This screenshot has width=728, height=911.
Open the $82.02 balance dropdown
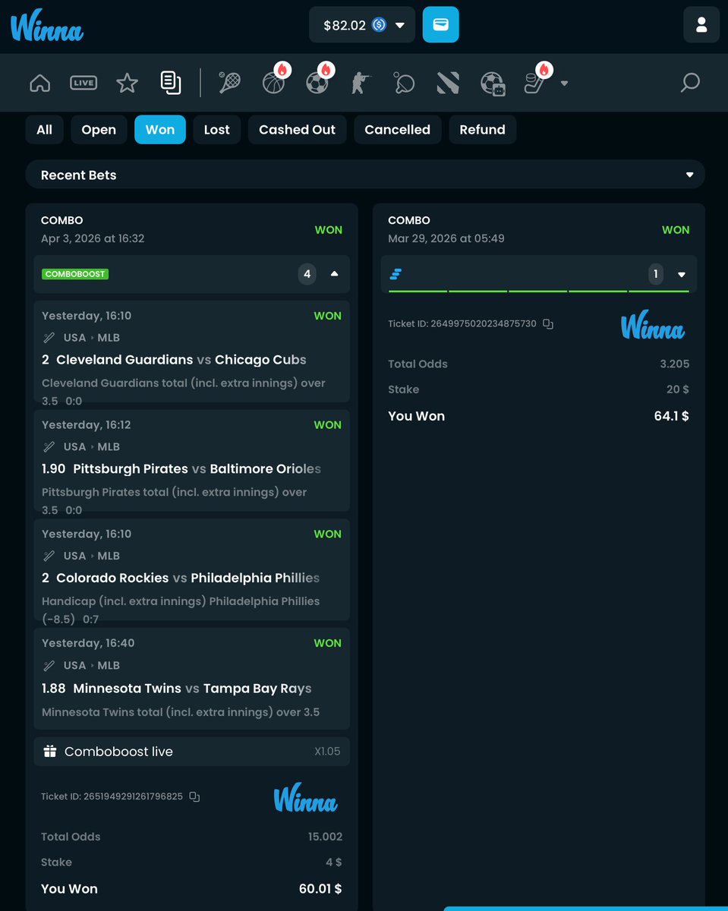coord(362,25)
